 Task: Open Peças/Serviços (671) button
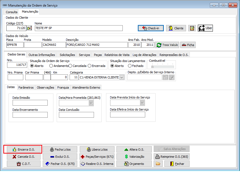(x=97, y=157)
